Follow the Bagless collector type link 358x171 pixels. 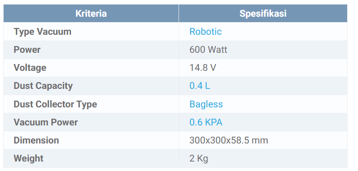[x=206, y=104]
